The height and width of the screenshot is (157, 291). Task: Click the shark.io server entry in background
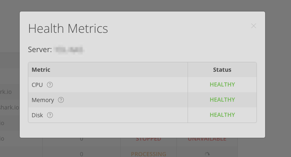click(9, 107)
